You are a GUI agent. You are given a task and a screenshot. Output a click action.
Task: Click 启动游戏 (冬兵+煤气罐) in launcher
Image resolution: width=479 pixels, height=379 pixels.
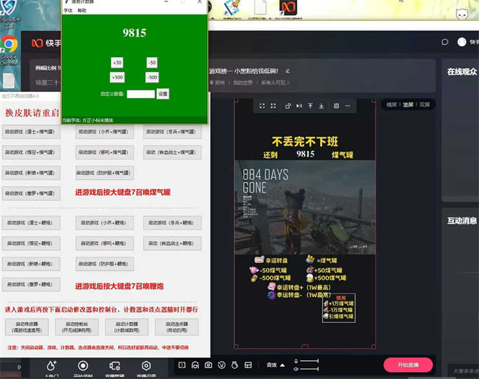coord(173,132)
